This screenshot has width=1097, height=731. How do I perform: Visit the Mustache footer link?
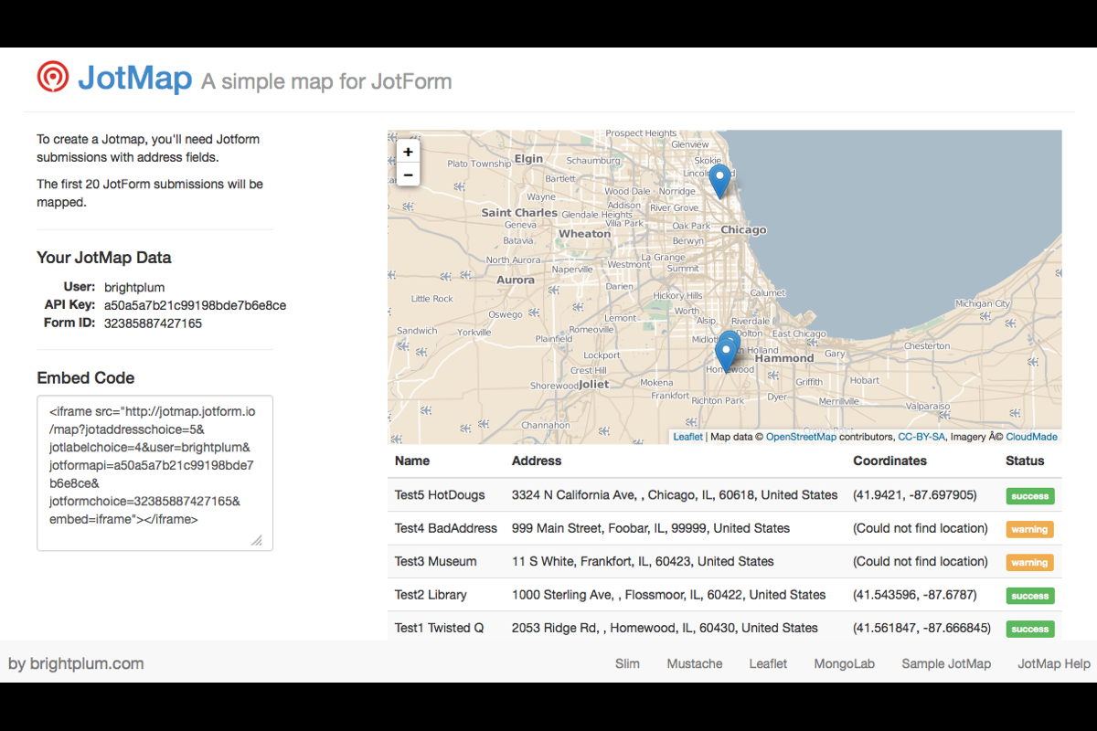[x=695, y=663]
